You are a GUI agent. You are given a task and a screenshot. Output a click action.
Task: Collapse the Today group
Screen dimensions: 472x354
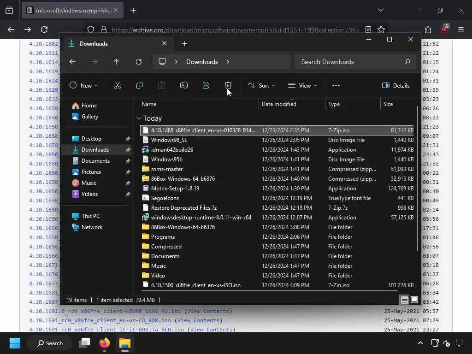(x=139, y=118)
